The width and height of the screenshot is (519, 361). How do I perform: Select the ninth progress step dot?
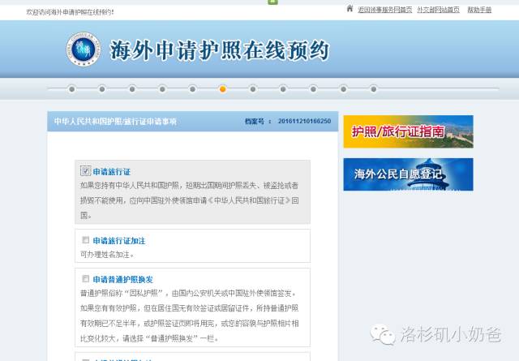(313, 89)
